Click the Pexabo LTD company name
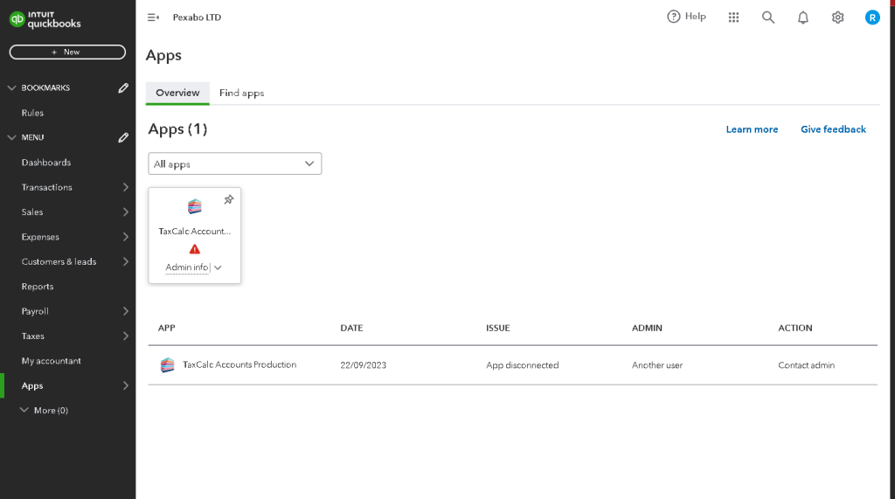The image size is (895, 499). coord(197,17)
